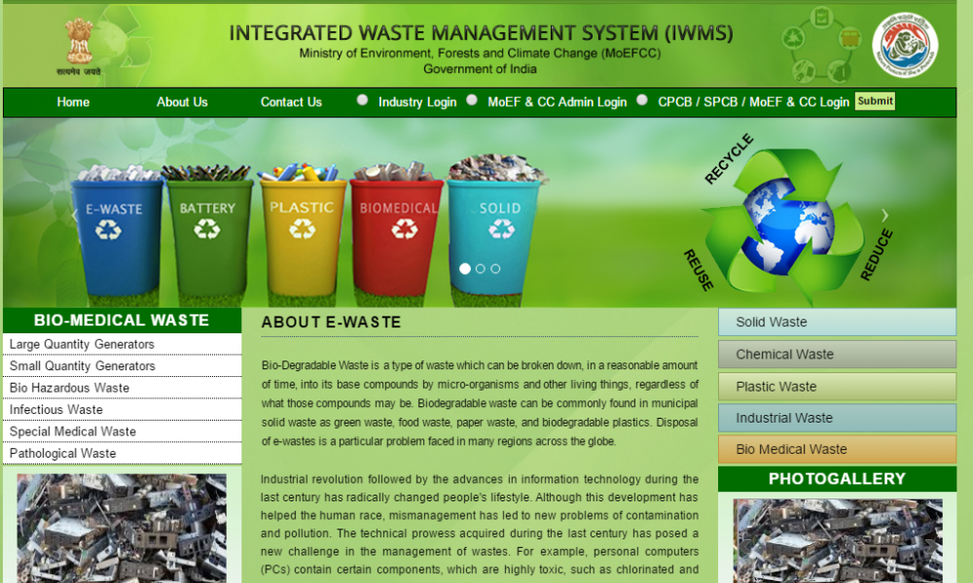Click the India national emblem logo
The image size is (973, 583).
click(x=79, y=45)
